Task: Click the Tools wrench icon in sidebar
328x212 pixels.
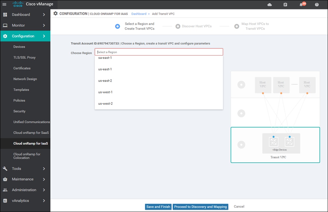Action: click(x=5, y=169)
